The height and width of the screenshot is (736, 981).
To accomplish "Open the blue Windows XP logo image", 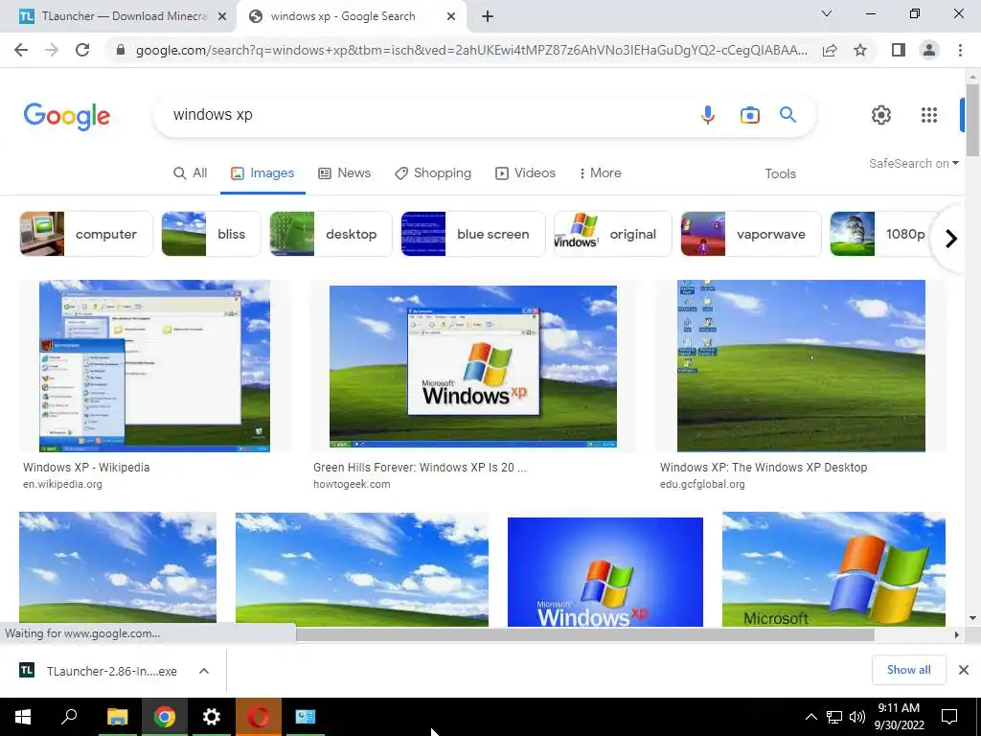I will click(605, 571).
